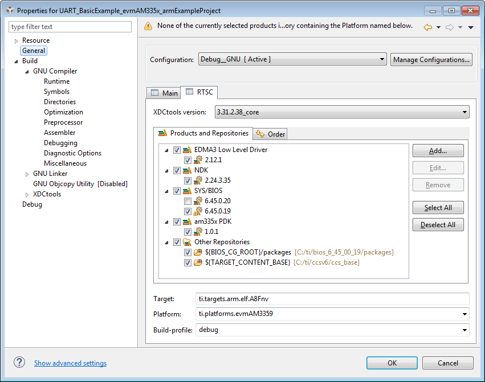
Task: Switch to the Main tab
Action: 164,93
